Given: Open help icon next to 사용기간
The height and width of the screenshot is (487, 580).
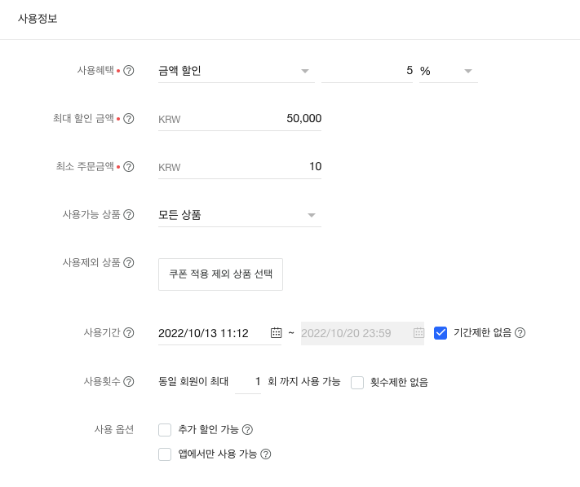Looking at the screenshot, I should pyautogui.click(x=129, y=333).
